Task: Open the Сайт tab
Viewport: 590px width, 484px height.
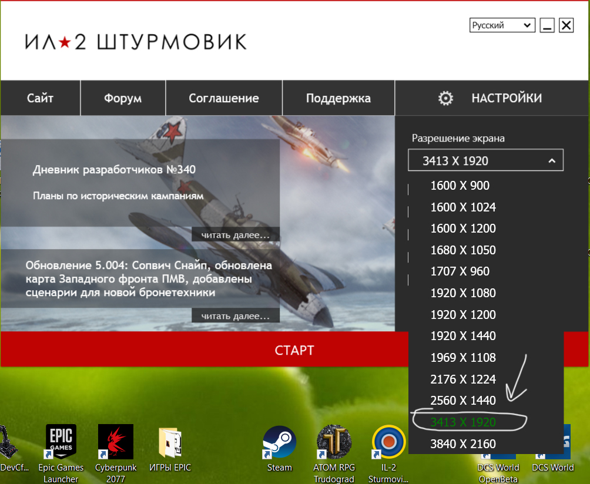Action: [x=41, y=98]
